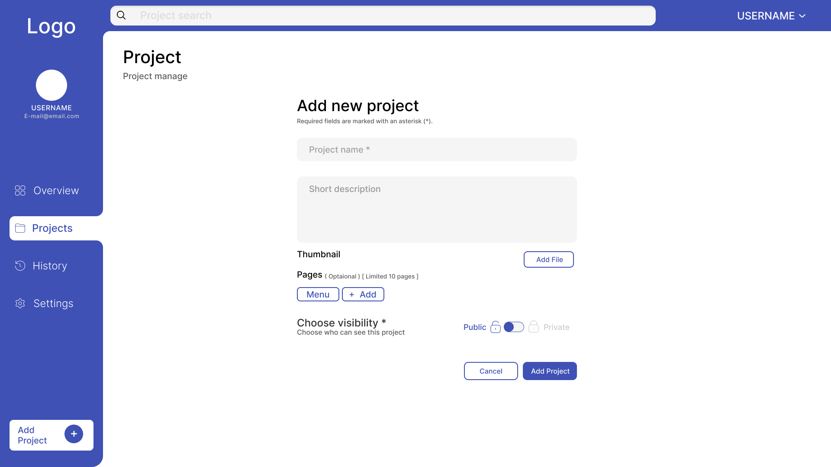Image resolution: width=831 pixels, height=467 pixels.
Task: Click the Add File button
Action: 548,259
